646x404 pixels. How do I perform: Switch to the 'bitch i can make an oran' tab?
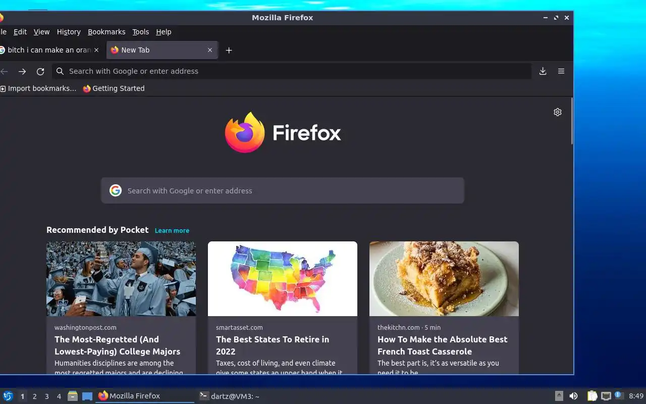49,50
